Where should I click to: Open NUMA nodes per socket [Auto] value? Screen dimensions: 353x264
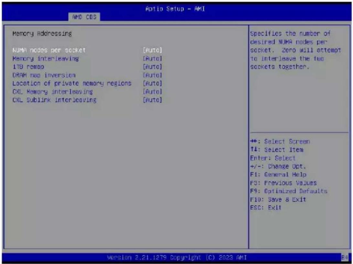[x=152, y=50]
